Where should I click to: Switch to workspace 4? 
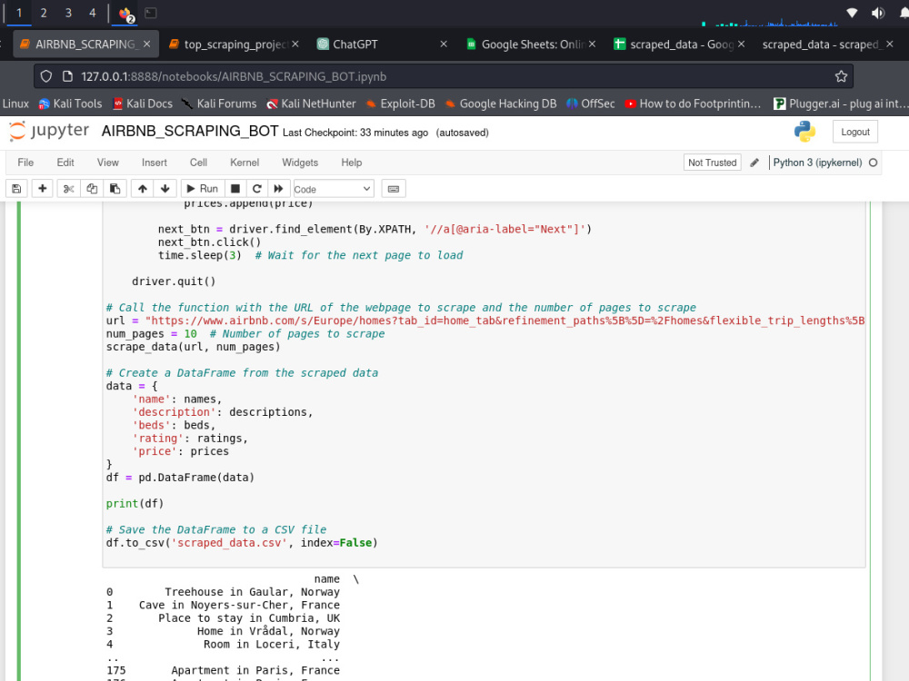pyautogui.click(x=92, y=13)
